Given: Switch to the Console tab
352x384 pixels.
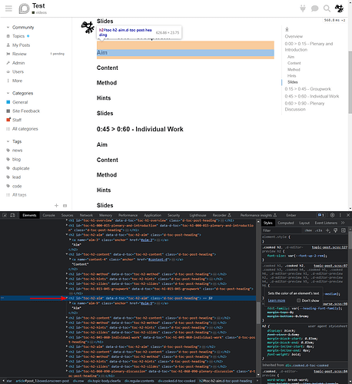Looking at the screenshot, I should pyautogui.click(x=48, y=215).
